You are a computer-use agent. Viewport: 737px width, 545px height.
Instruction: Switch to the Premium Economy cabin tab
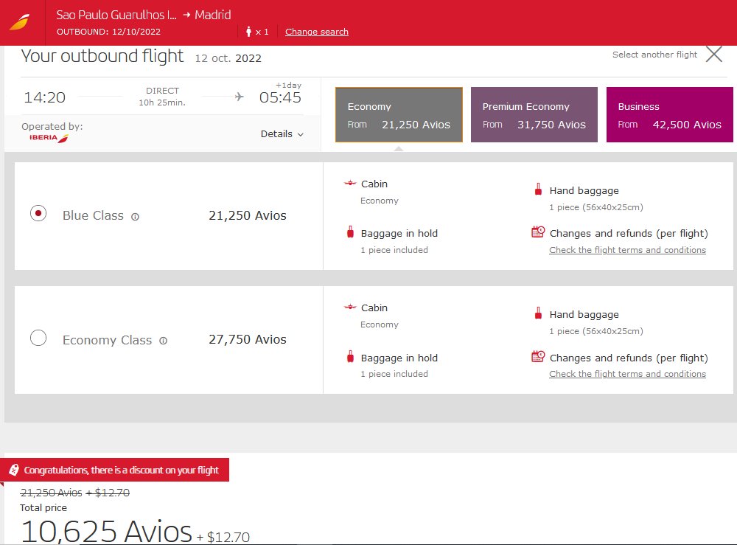point(534,115)
